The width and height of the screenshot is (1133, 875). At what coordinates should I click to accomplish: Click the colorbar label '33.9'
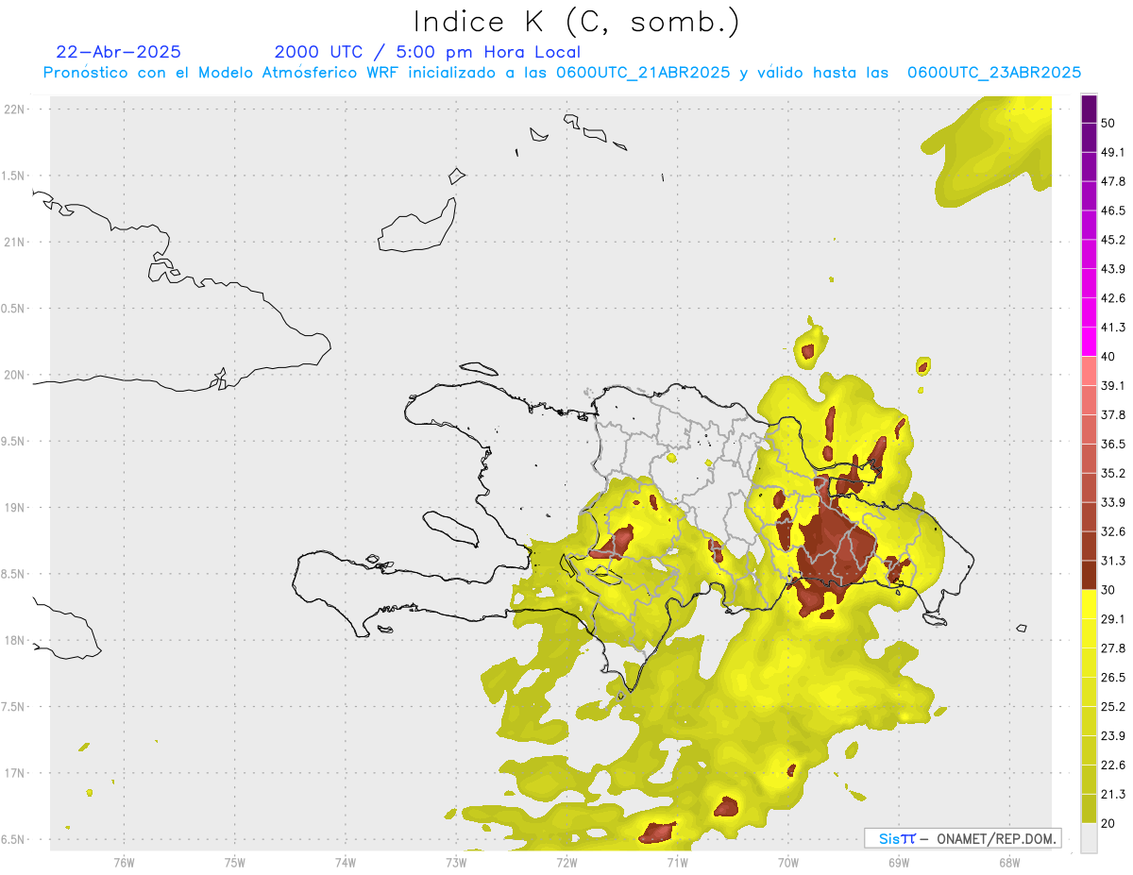click(1113, 503)
